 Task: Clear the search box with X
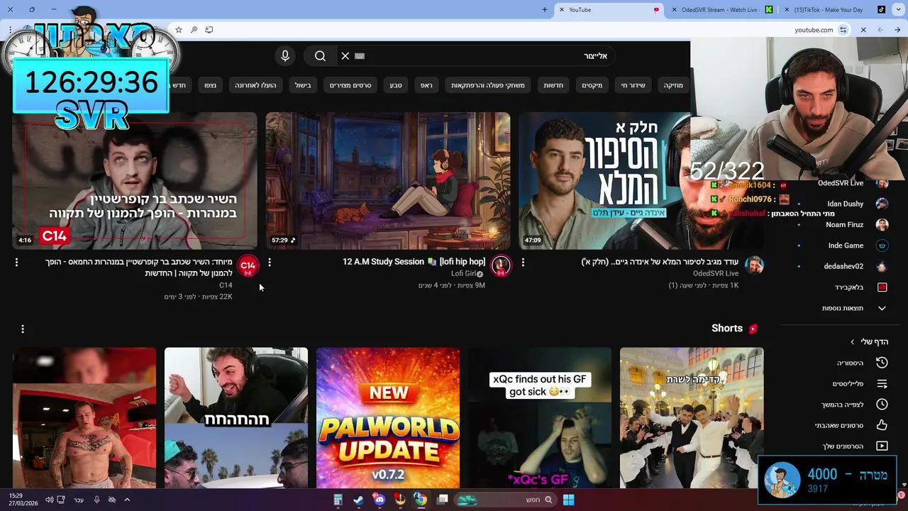[x=345, y=56]
